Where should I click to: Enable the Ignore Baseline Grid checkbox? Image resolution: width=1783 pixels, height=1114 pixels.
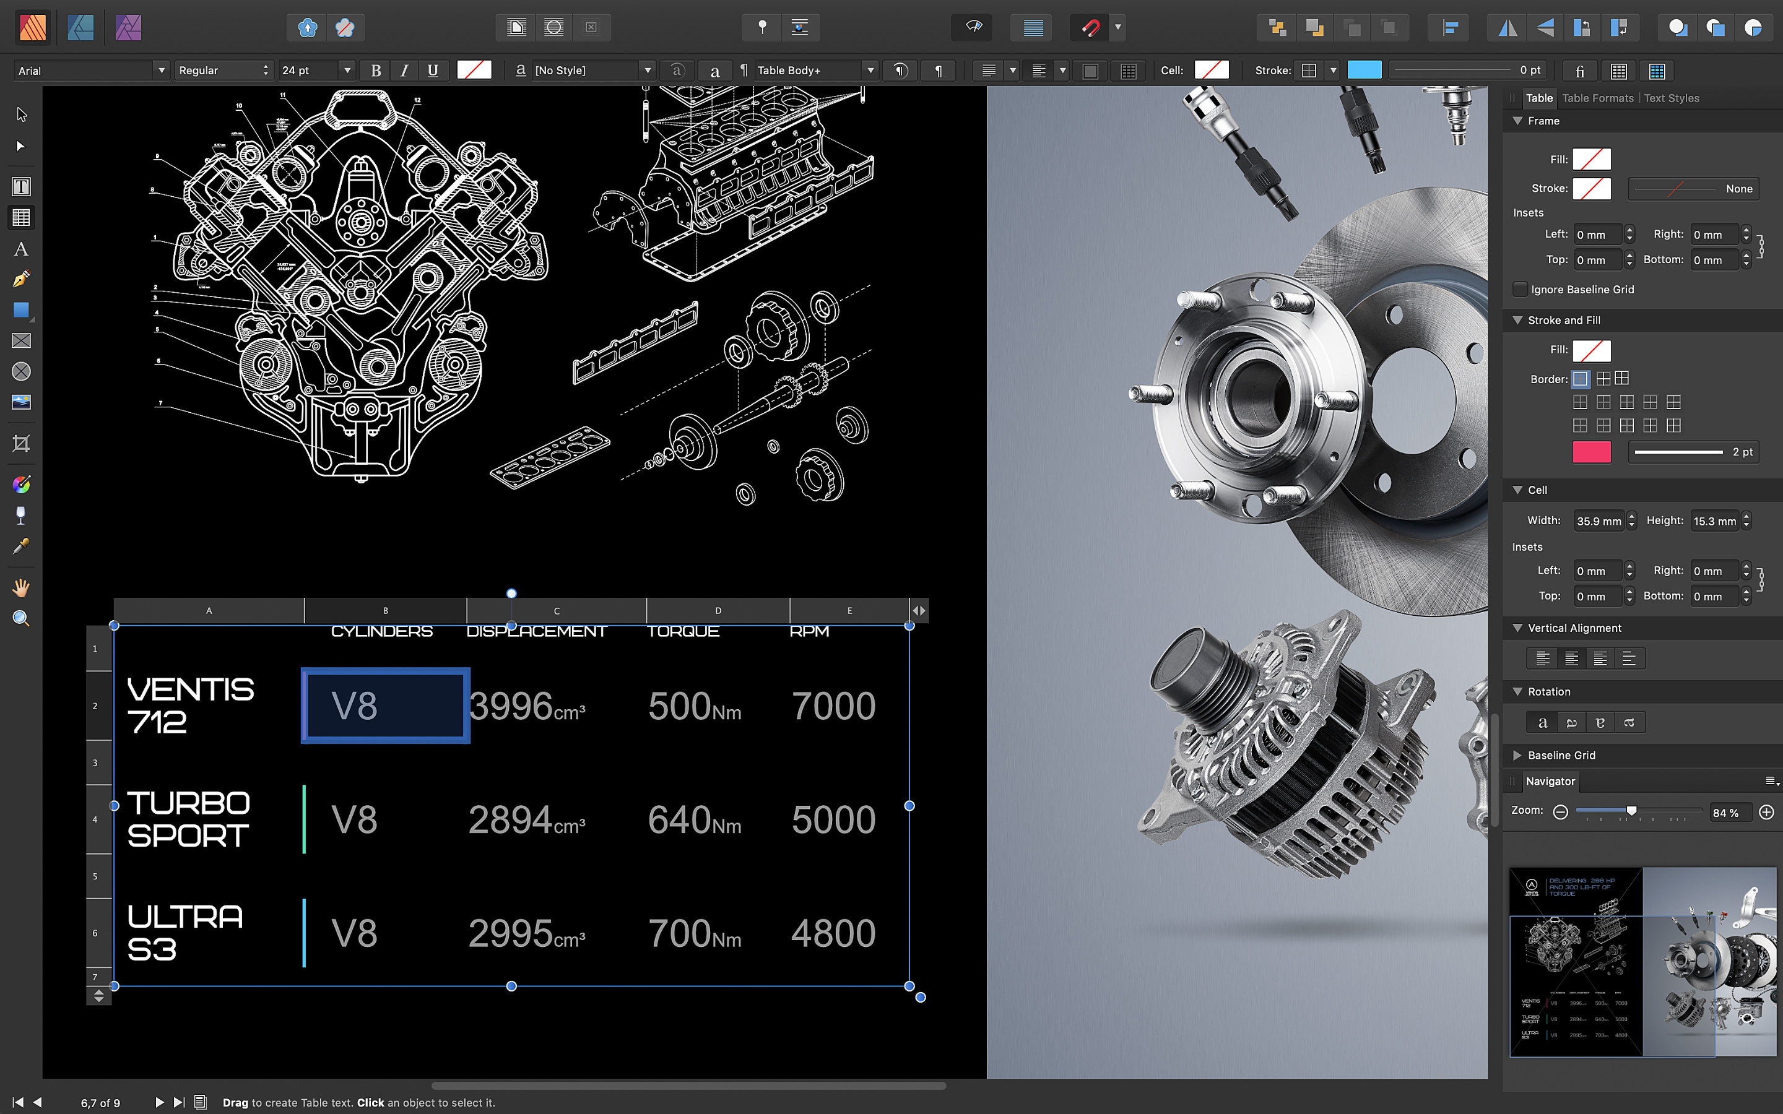tap(1522, 289)
